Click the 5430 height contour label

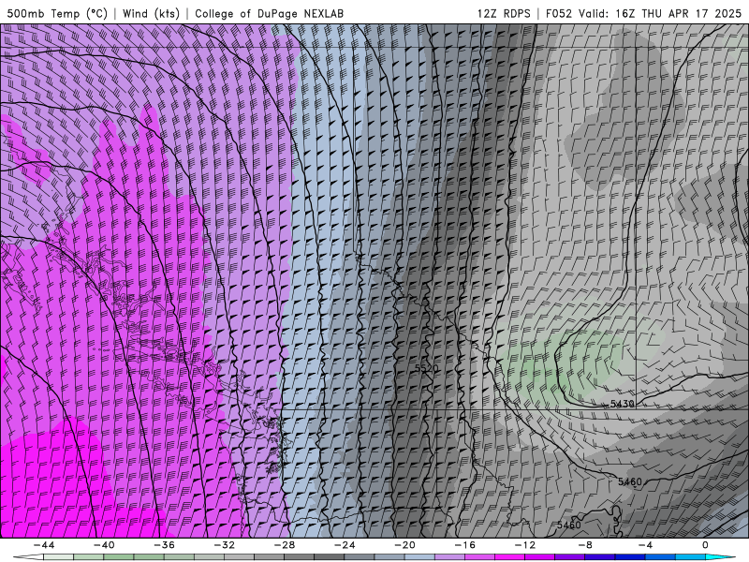point(623,404)
